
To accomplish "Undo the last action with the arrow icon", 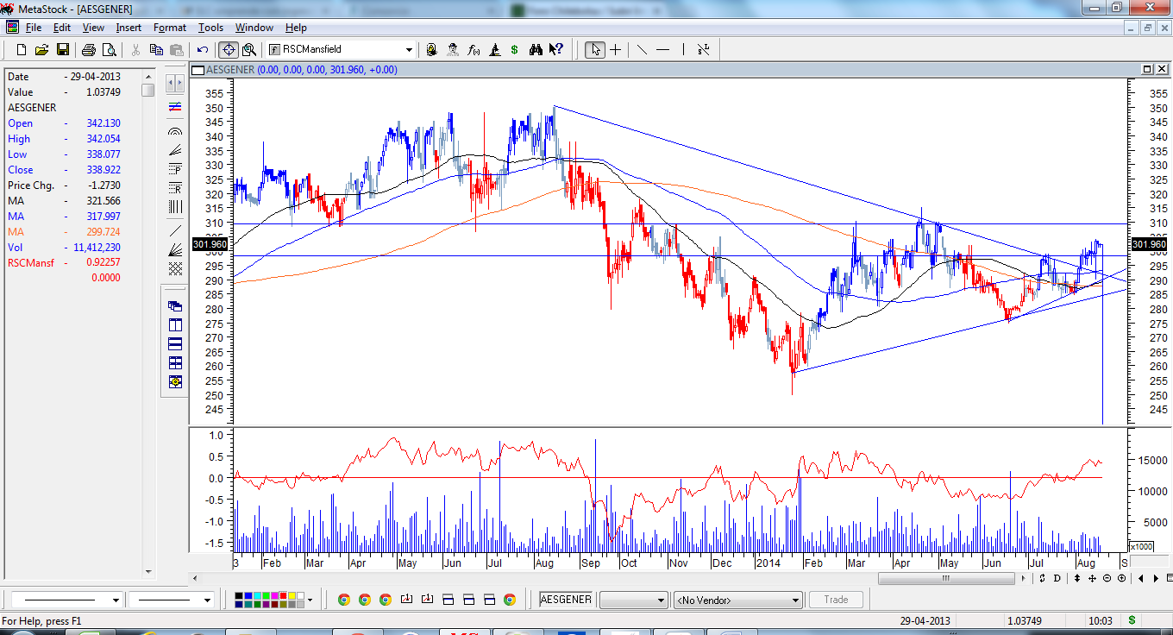I will pos(203,49).
